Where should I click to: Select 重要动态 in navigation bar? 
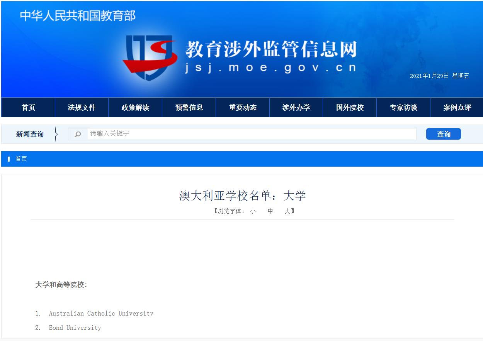coord(243,108)
